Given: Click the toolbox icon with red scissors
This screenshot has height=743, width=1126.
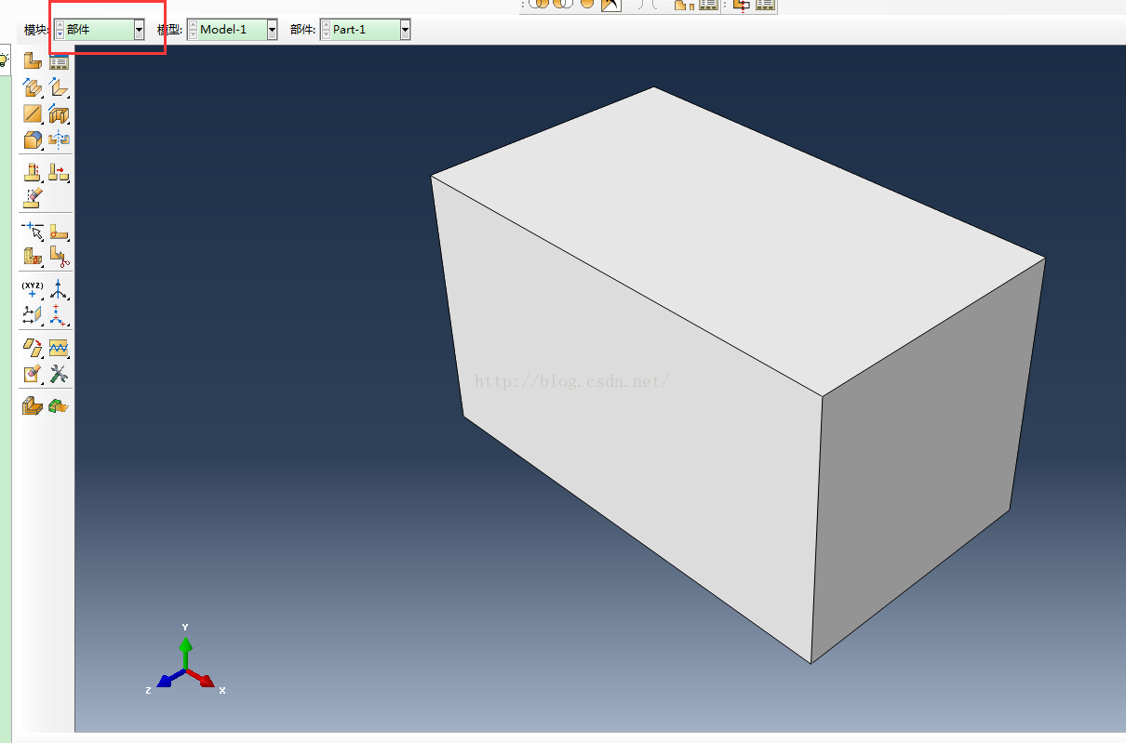Looking at the screenshot, I should 59,256.
